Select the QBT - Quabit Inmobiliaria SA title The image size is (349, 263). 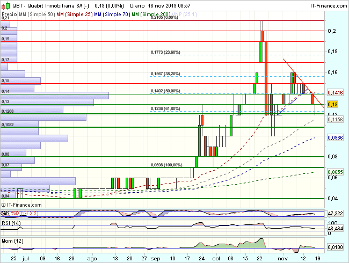tap(51, 5)
